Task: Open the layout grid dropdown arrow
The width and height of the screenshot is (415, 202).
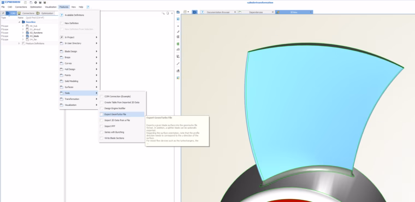Action: (x=188, y=12)
